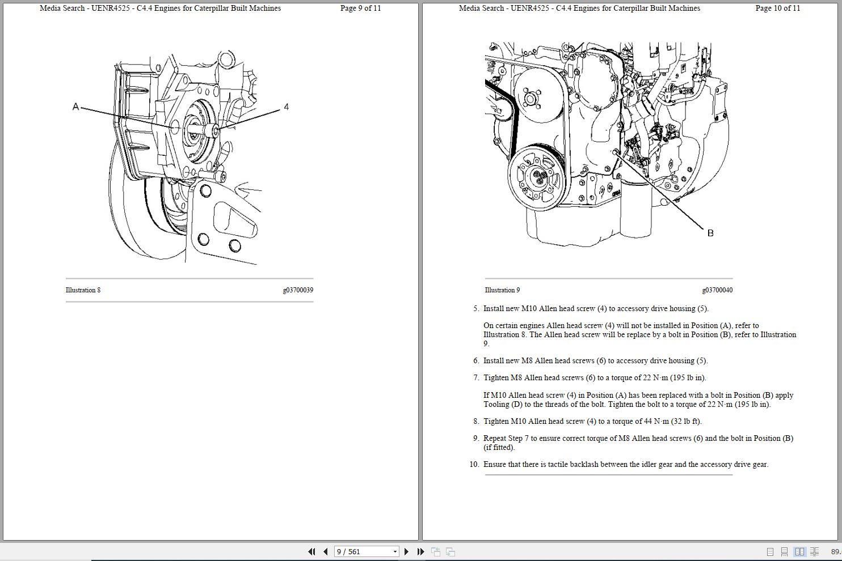Jump to the last page
Viewport: 842px width, 561px height.
click(420, 551)
